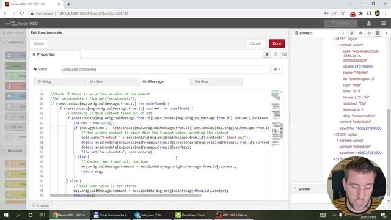The height and width of the screenshot is (220, 391).
Task: Click the name value "Planter"
Action: [x=361, y=73]
